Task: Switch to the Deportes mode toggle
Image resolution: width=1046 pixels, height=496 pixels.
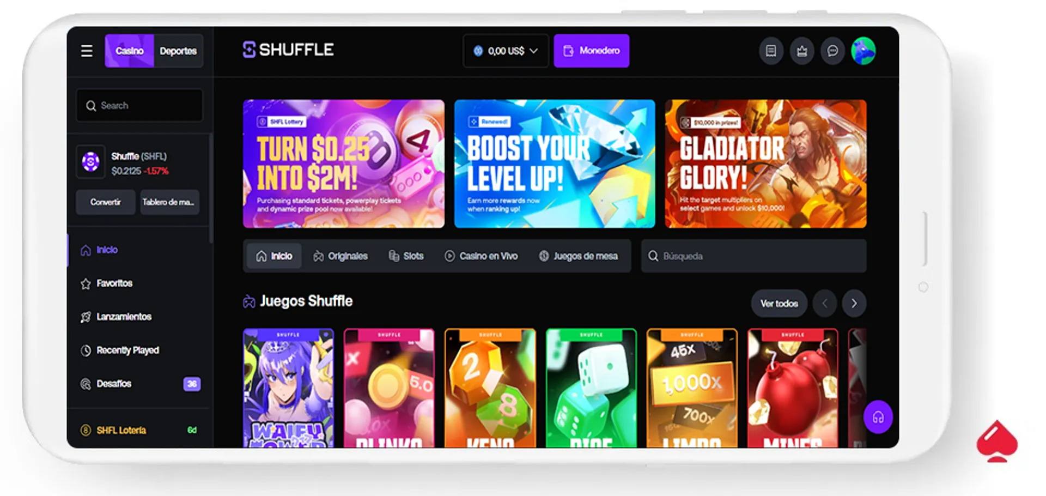Action: click(x=178, y=51)
